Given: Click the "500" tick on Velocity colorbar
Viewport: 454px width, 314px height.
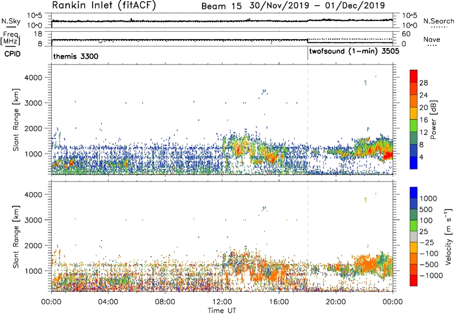Looking at the screenshot, I should click(427, 209).
